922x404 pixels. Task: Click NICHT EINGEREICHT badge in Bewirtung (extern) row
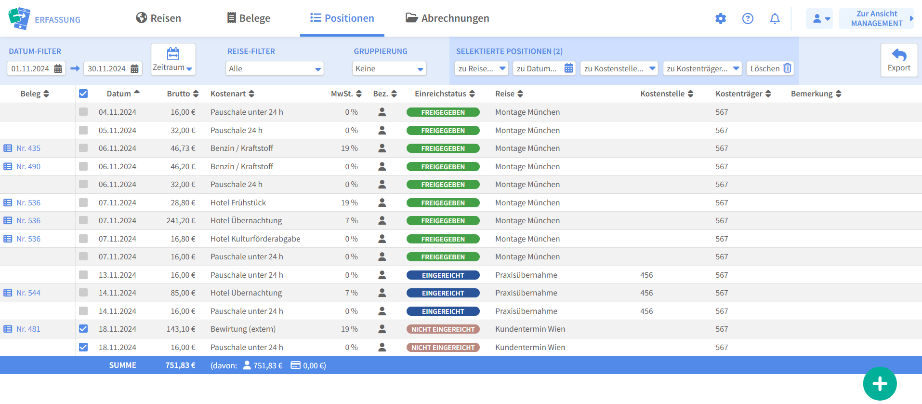[x=443, y=329]
